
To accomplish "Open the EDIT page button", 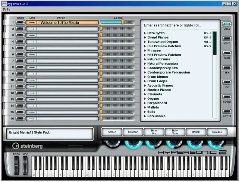I will pyautogui.click(x=227, y=39).
